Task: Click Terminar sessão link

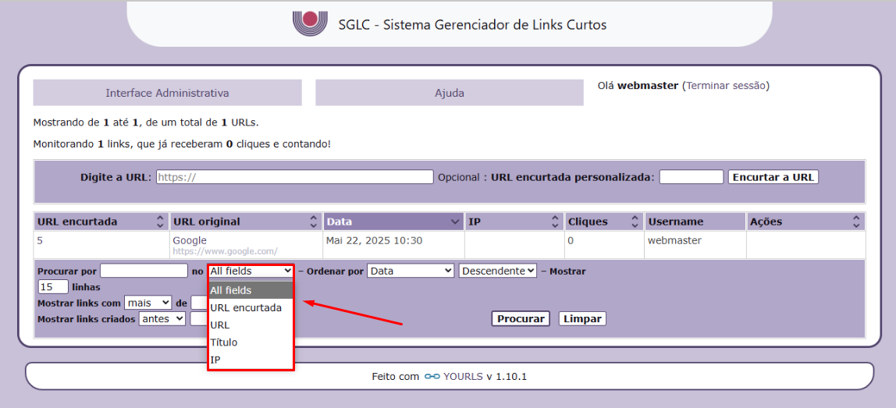Action: tap(726, 86)
